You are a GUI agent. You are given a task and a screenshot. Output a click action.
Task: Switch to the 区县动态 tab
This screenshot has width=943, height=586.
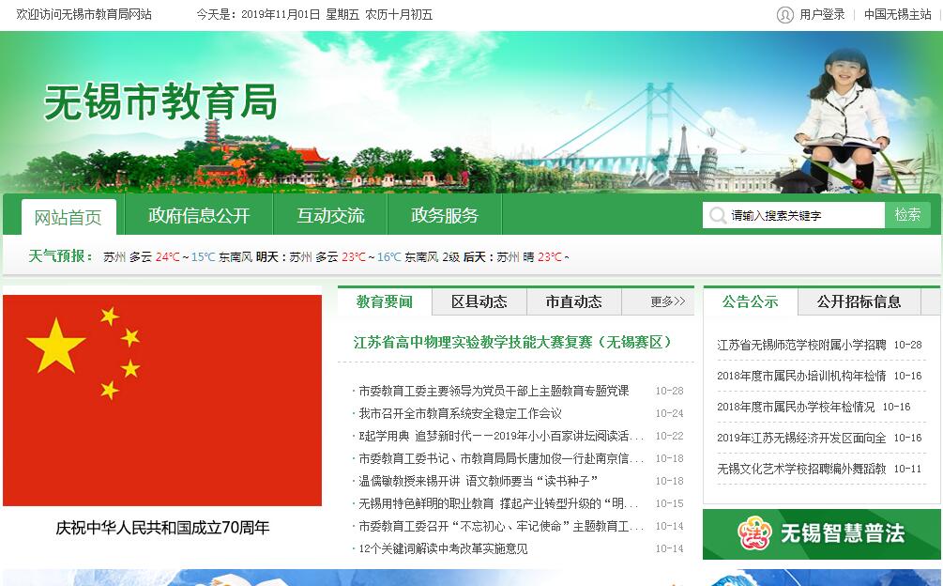(x=479, y=301)
